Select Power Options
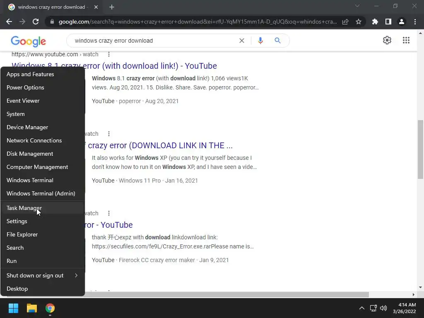The height and width of the screenshot is (318, 424). [43, 88]
